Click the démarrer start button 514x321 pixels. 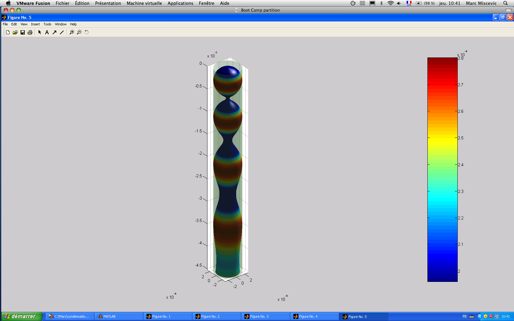pyautogui.click(x=21, y=316)
